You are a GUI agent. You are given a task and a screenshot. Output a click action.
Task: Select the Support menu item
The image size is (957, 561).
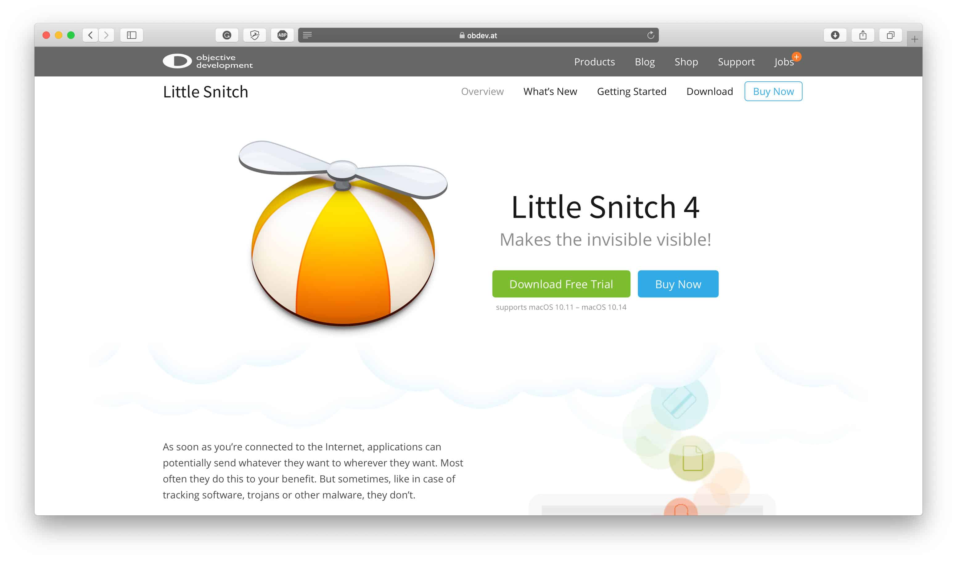pos(736,61)
